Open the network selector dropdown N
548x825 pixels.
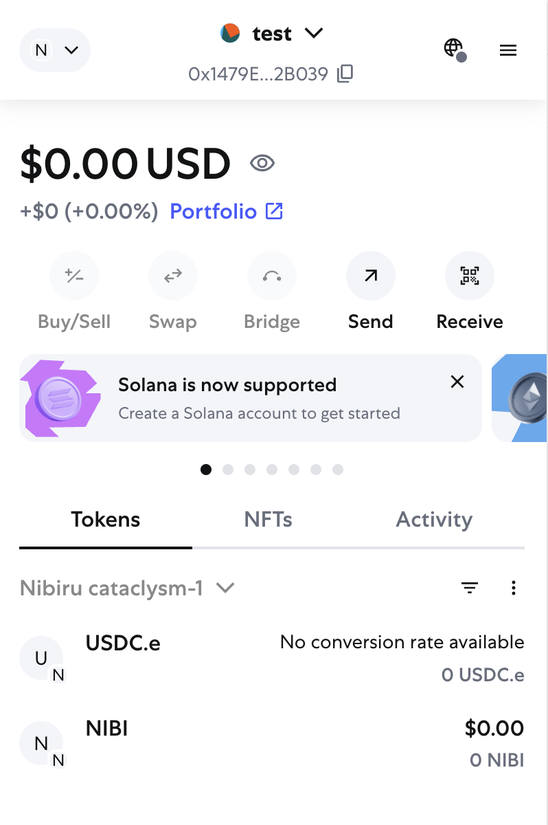pyautogui.click(x=55, y=50)
